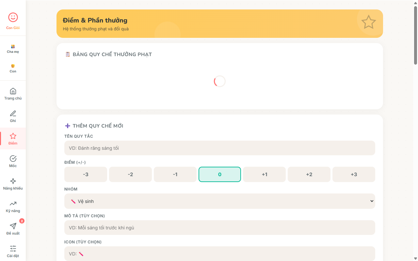Click the Icon tùy chọn input field
Viewport: 418px width, 261px height.
tap(219, 253)
